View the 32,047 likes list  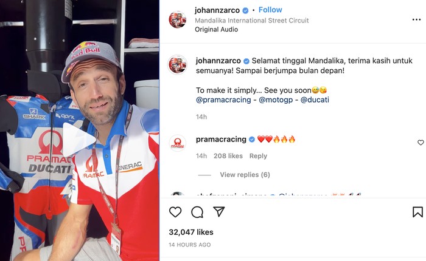(x=191, y=232)
